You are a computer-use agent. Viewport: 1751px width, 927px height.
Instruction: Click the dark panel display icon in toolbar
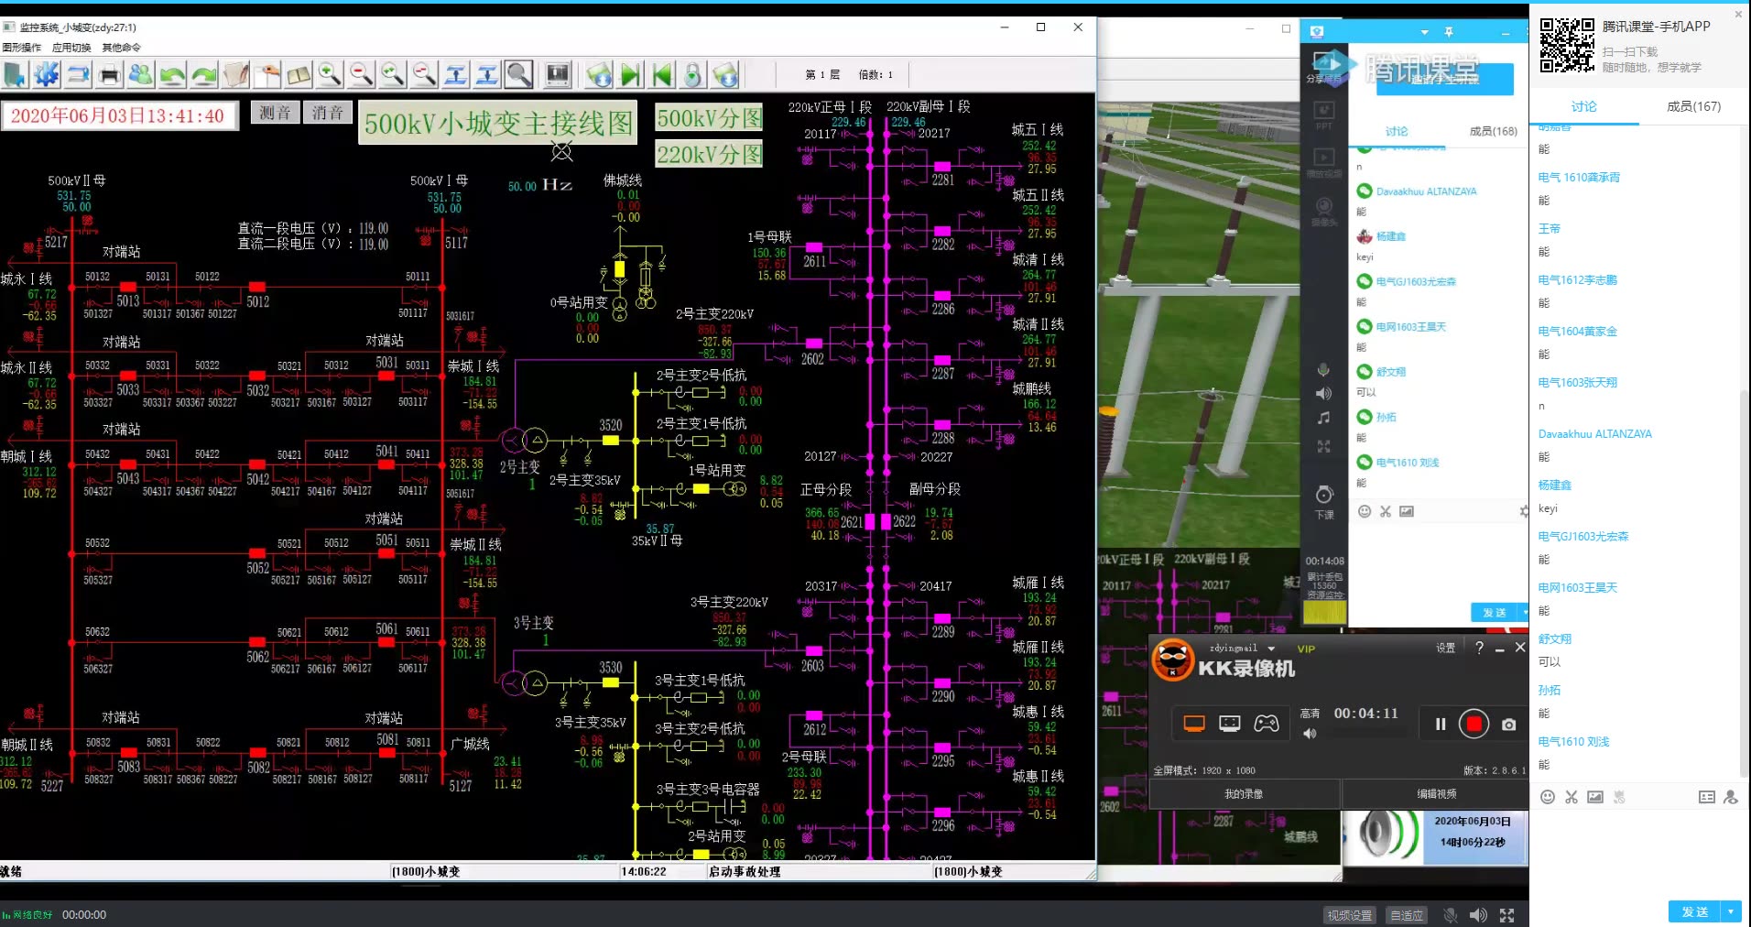(558, 75)
